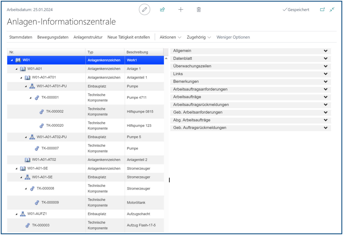Screen dimensions: 343x235
Task: Open the Stammdaten menu
Action: (21, 37)
